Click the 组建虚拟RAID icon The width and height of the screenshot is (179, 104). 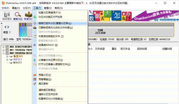35,45
